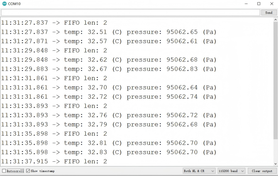Open the 115200 baud rate dropdown
Viewport: 278px width, 176px height.
(x=231, y=171)
